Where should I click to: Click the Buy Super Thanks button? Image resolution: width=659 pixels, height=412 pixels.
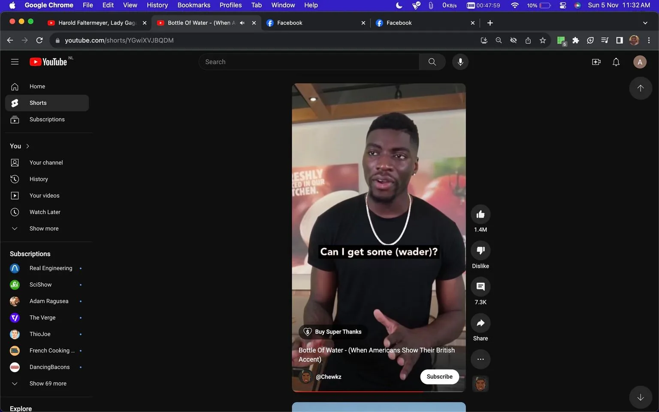(333, 331)
